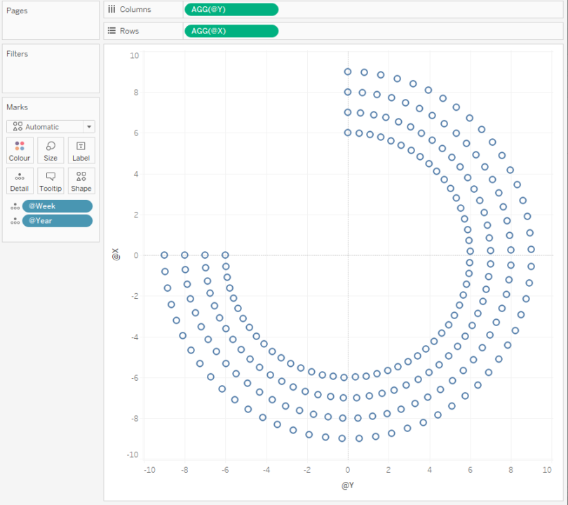Open the AGG(@X) pill menu on Rows
This screenshot has height=505, width=568.
pos(272,31)
